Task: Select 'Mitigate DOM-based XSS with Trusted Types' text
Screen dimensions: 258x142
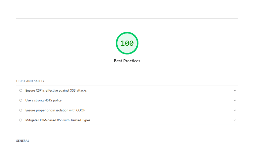Action: (x=58, y=120)
